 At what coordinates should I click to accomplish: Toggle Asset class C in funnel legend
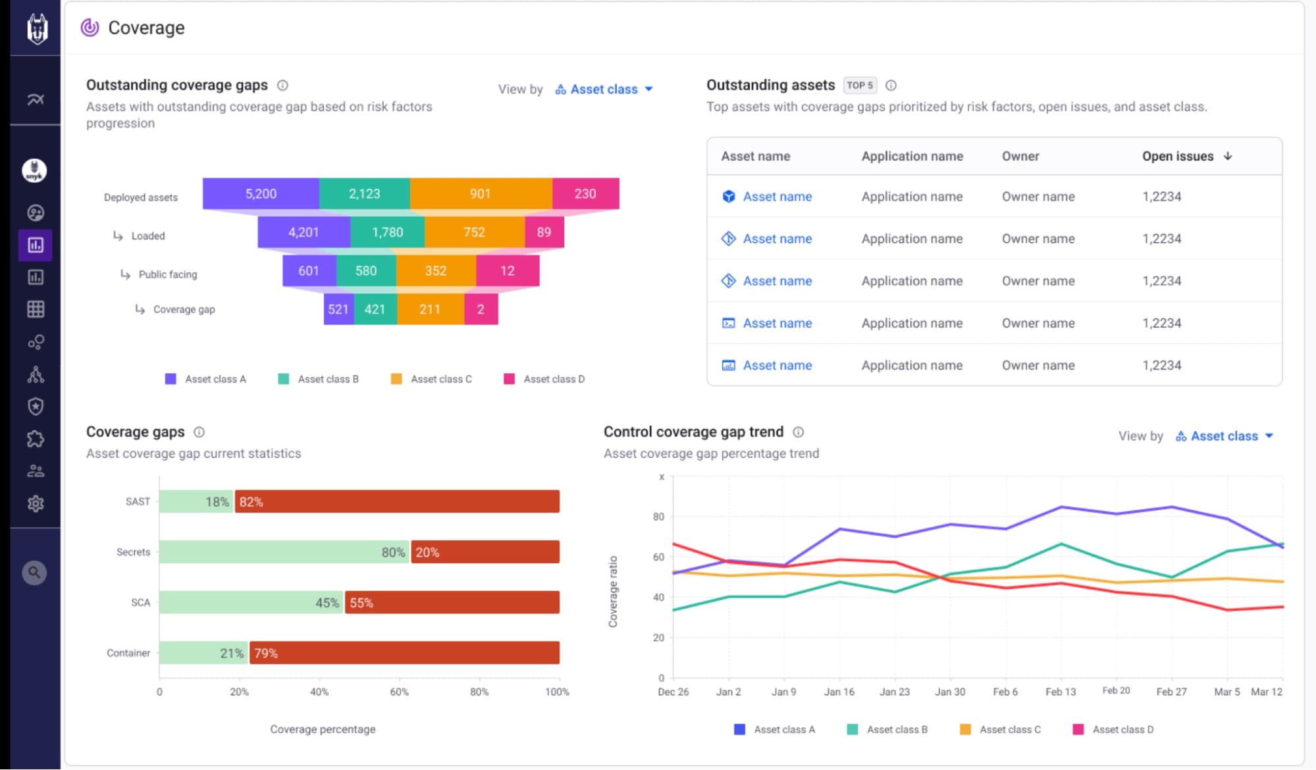[431, 379]
